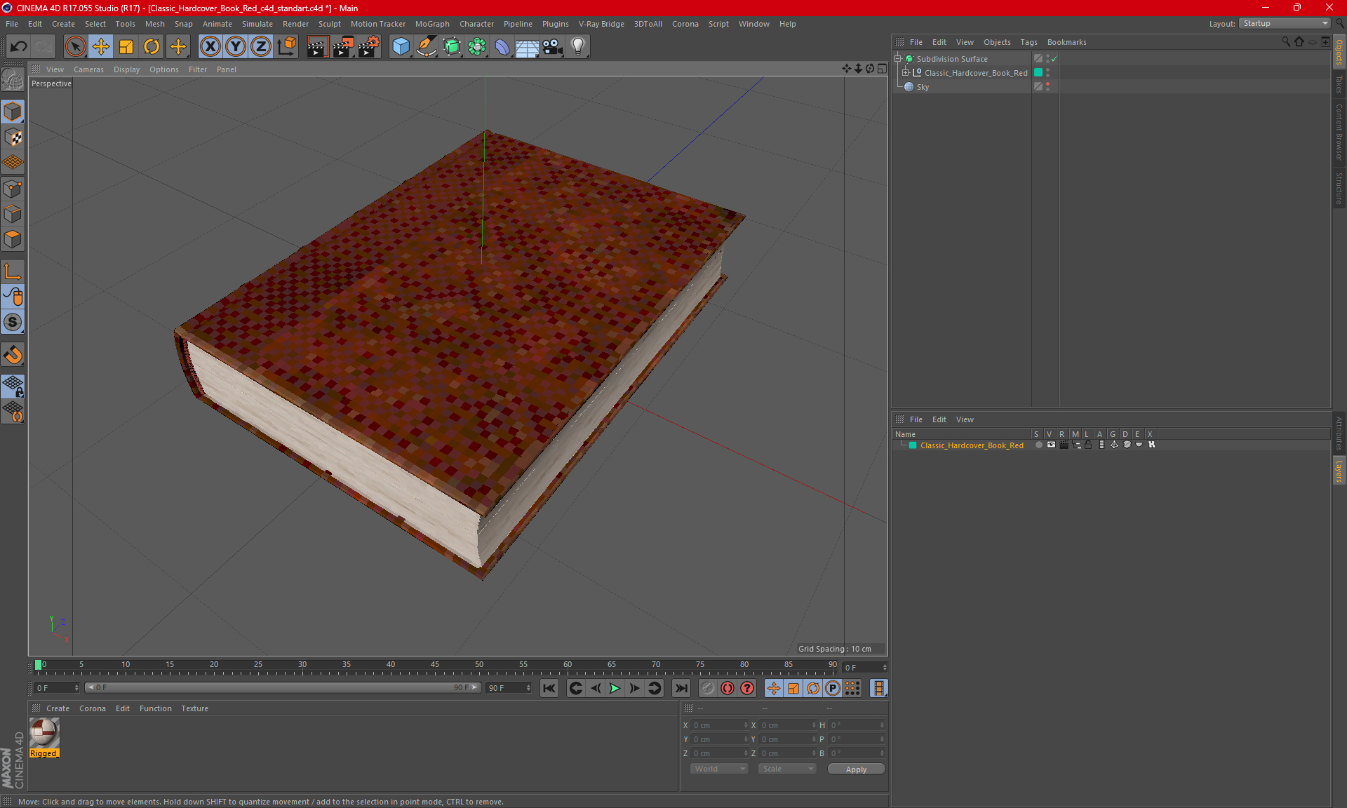Click the Undo arrow icon
This screenshot has height=808, width=1347.
19,46
